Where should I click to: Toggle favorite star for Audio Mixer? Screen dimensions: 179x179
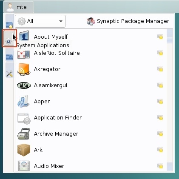160,166
